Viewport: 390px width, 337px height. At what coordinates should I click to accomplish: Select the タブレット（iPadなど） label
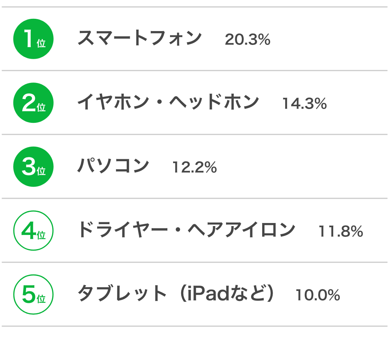tap(177, 293)
